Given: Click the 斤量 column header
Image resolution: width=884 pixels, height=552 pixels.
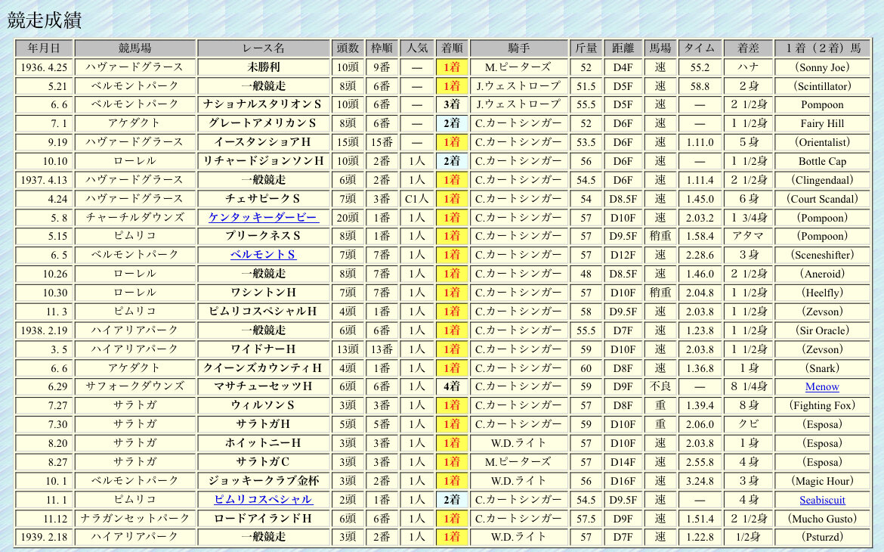Looking at the screenshot, I should tap(586, 48).
